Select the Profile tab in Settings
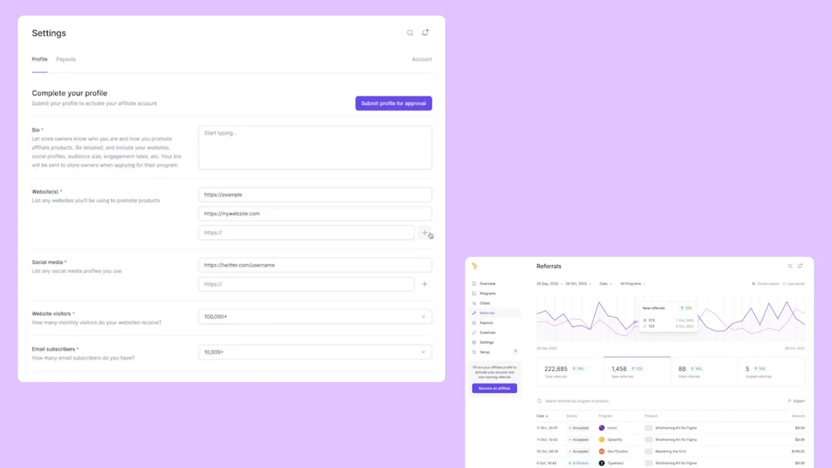 (x=40, y=59)
